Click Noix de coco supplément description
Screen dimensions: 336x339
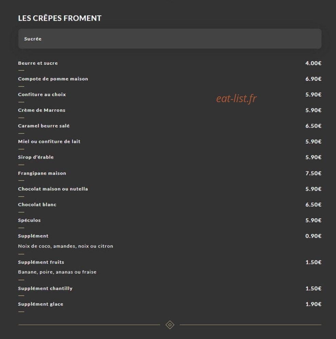click(66, 246)
